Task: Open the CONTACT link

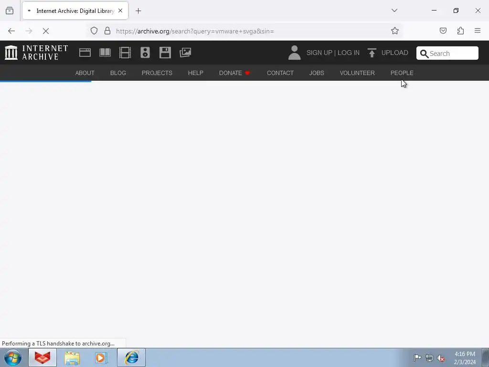Action: point(280,73)
